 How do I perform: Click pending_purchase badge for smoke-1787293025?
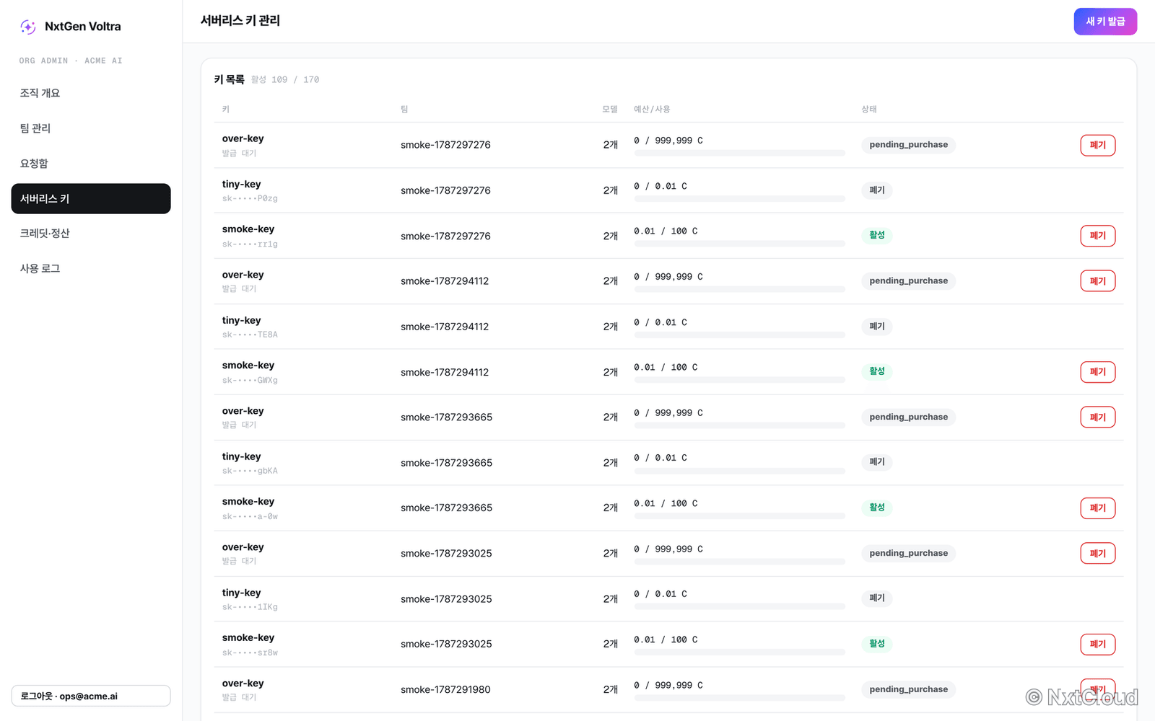click(908, 554)
